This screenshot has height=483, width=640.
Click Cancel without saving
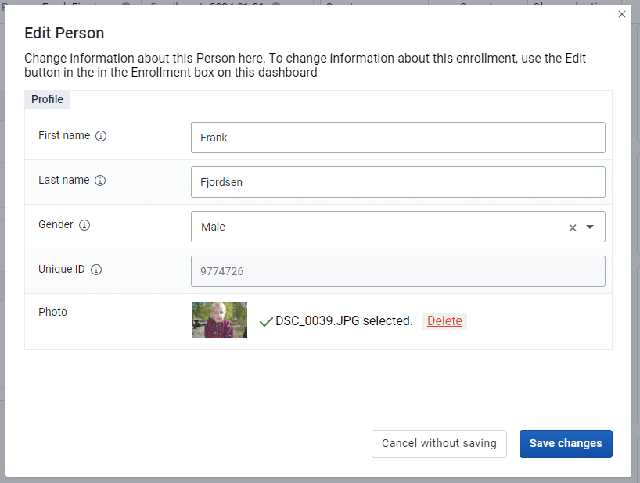click(x=439, y=443)
